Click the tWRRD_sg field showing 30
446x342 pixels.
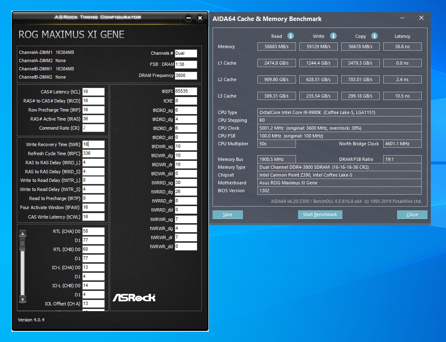click(x=186, y=183)
